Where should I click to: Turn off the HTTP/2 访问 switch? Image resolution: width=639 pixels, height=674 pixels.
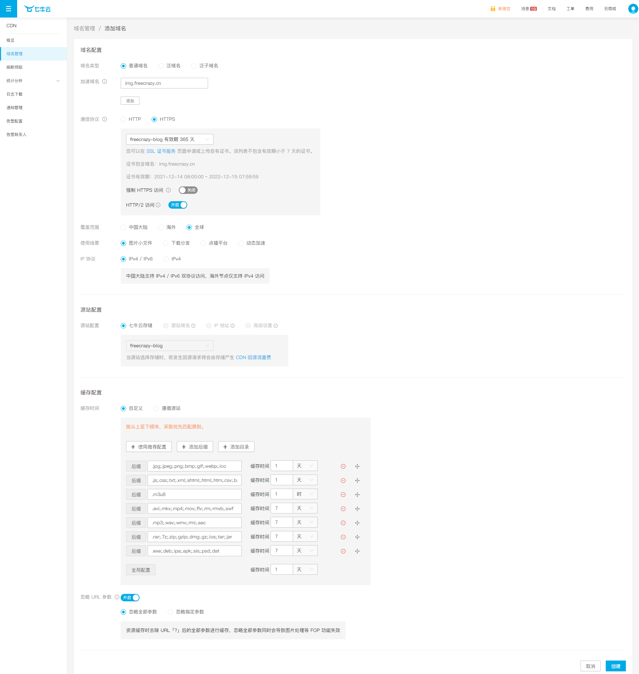178,205
